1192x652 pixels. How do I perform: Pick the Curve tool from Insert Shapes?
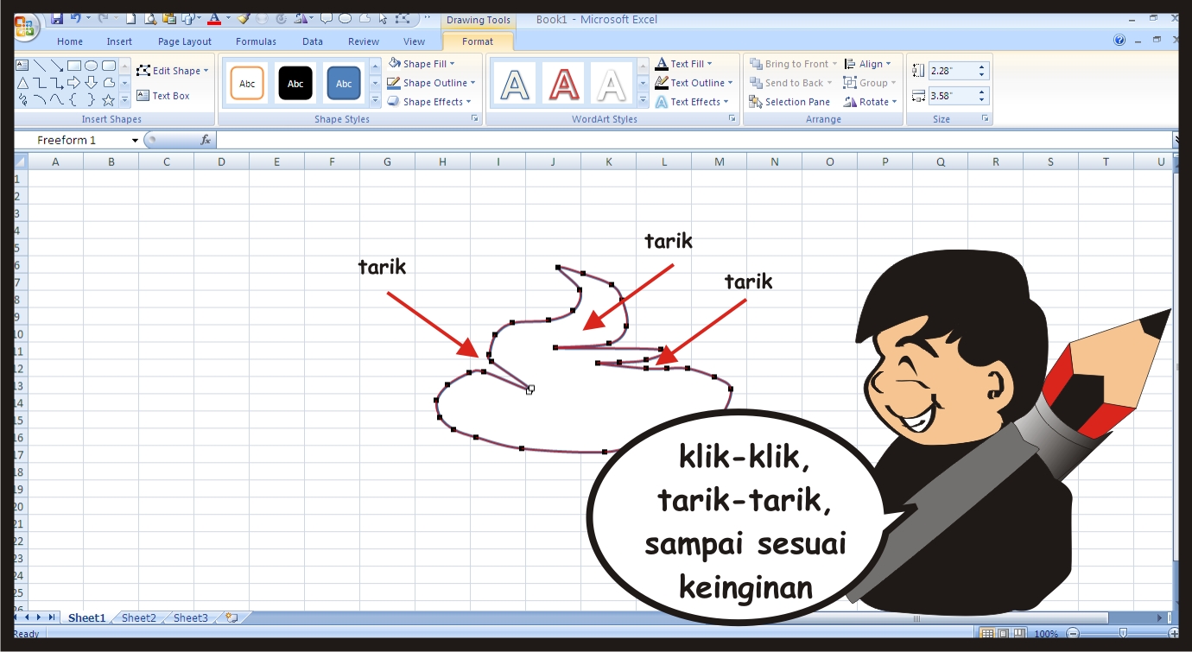[x=55, y=100]
